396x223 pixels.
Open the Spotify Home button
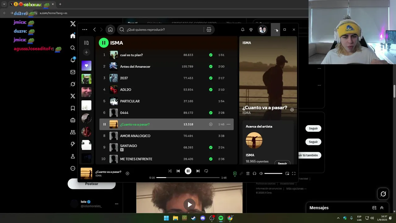point(110,30)
